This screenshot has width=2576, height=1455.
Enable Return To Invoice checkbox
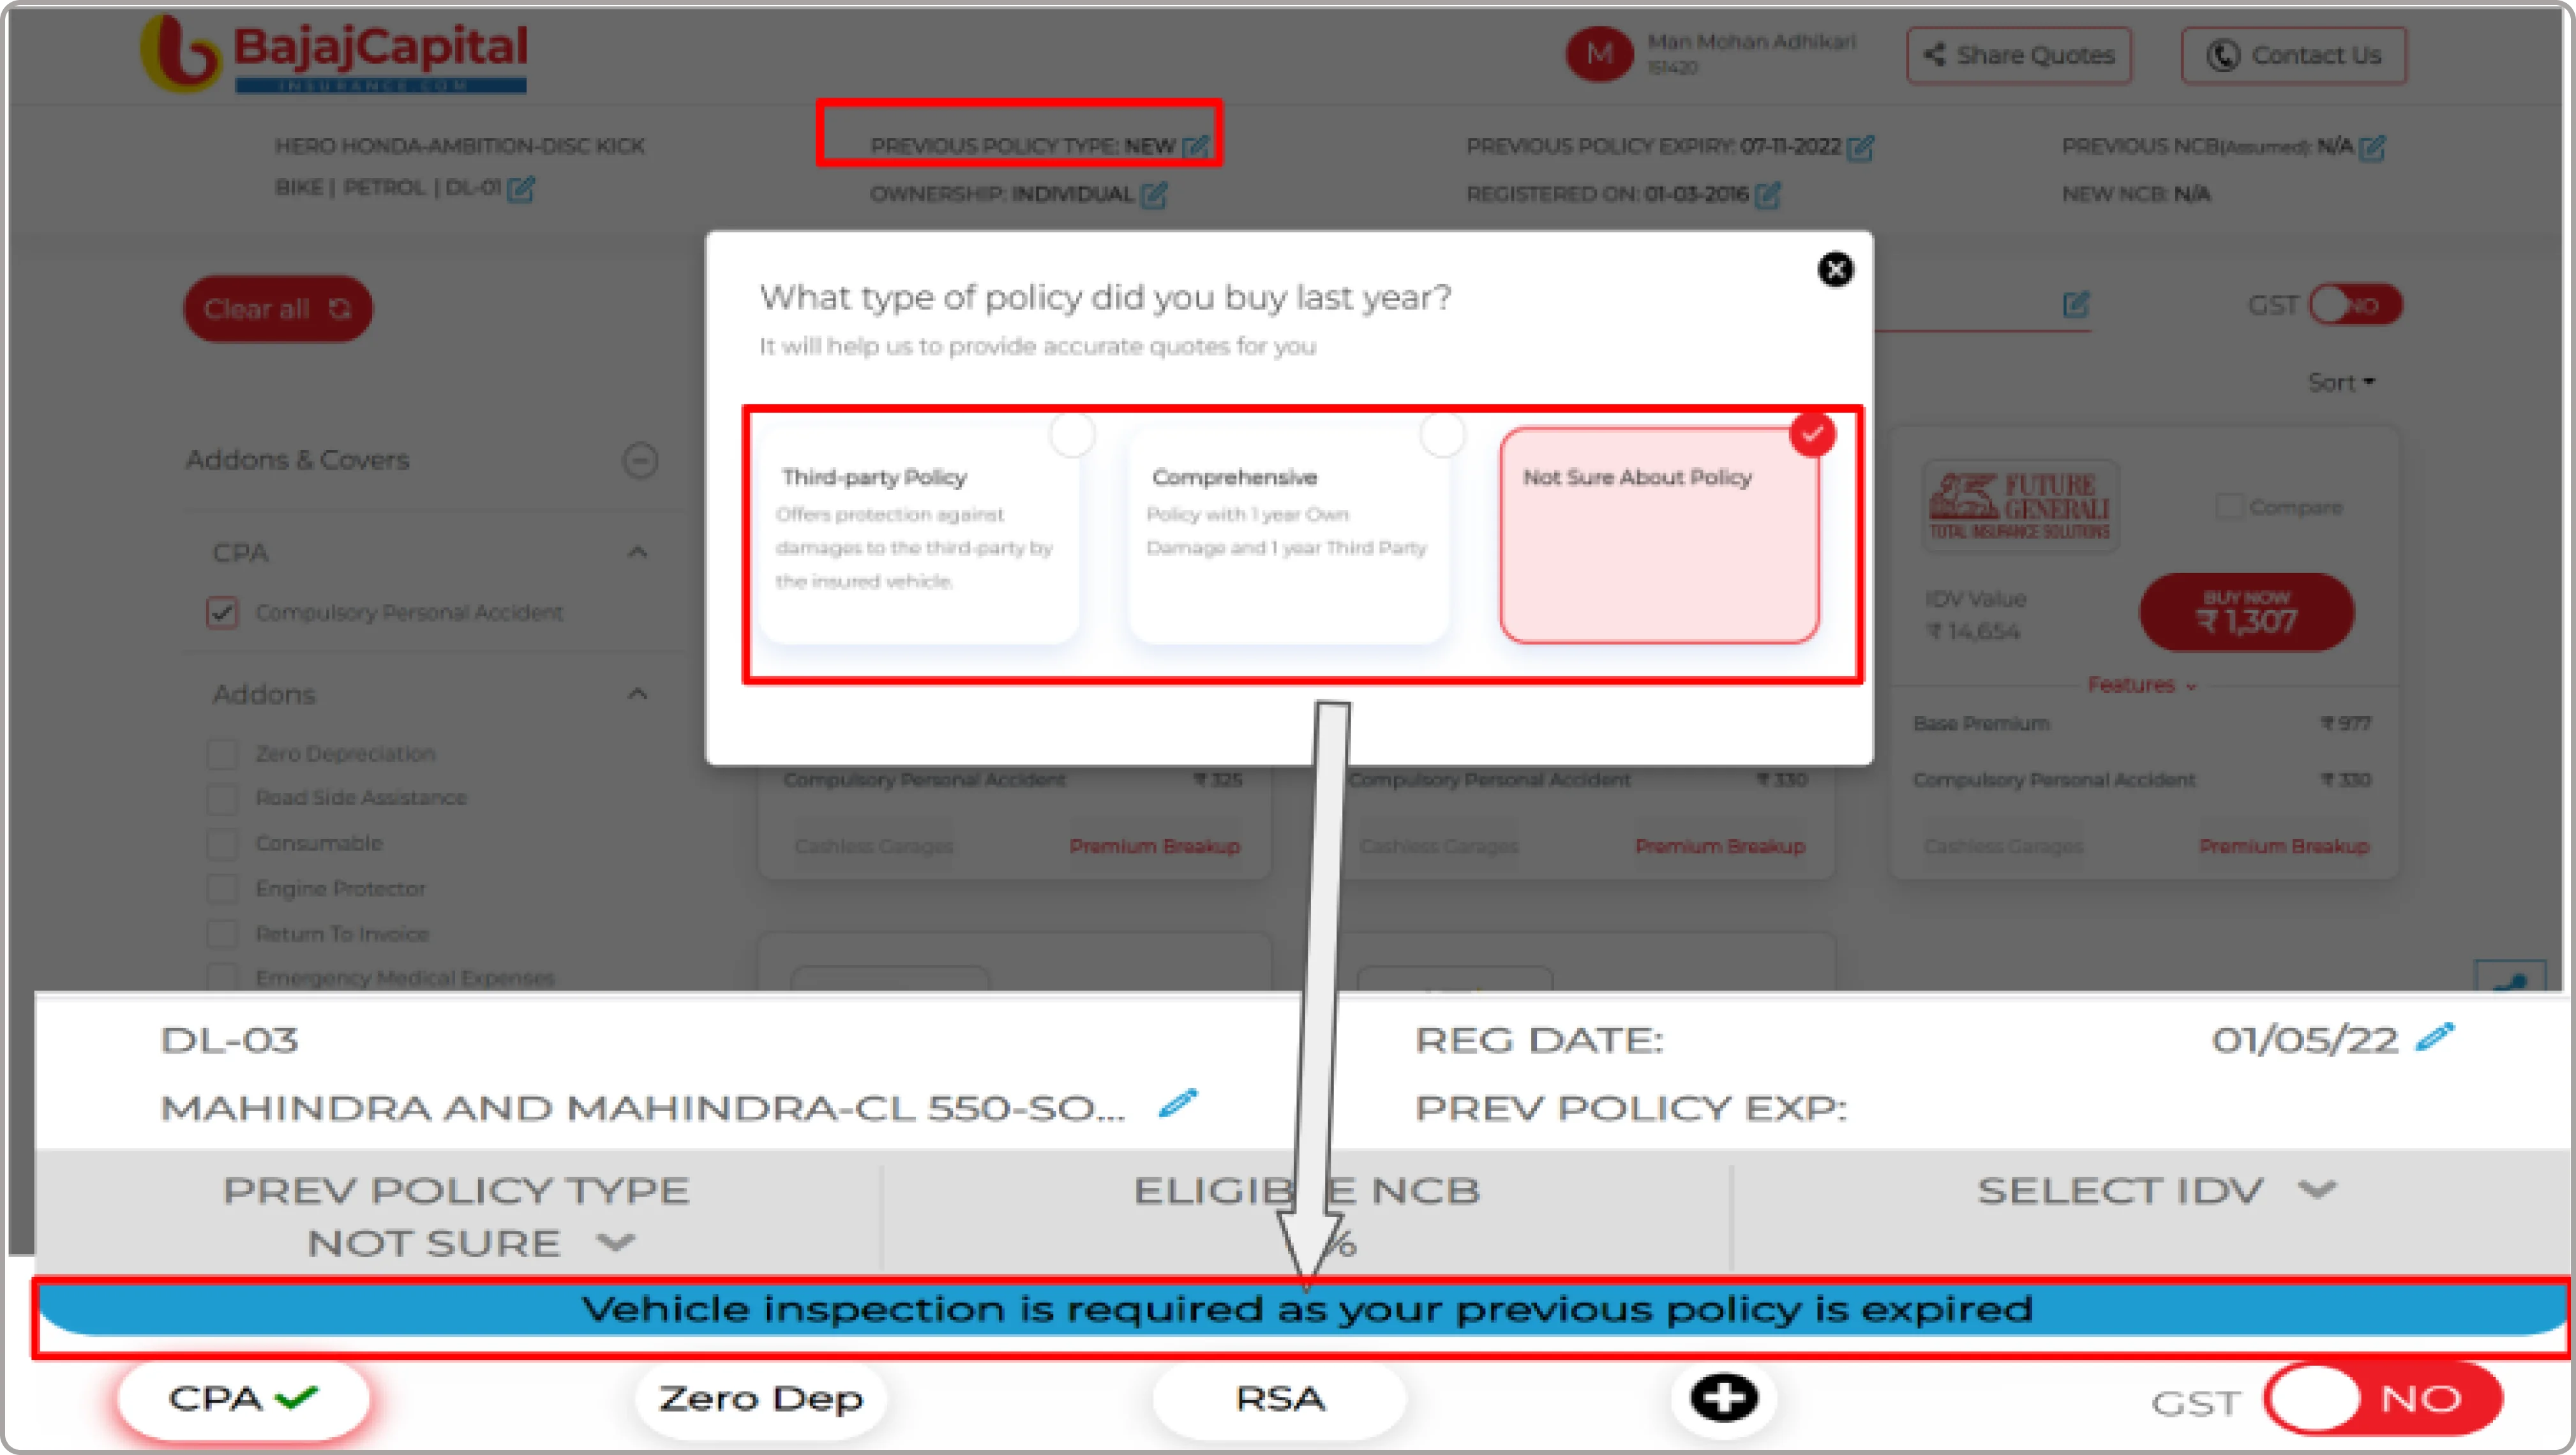[222, 934]
